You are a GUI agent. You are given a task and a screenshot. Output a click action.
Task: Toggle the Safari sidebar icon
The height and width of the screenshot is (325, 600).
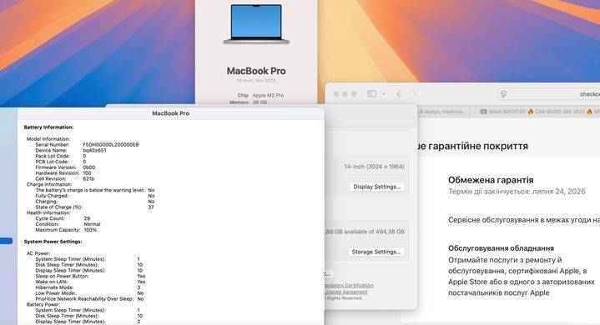point(371,93)
